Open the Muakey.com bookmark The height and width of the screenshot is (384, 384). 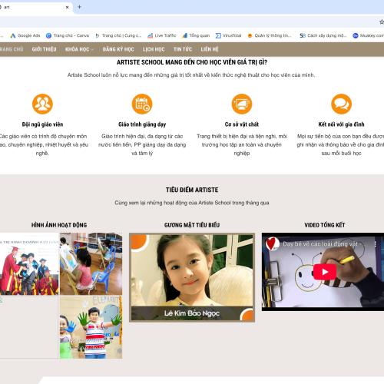tap(368, 35)
